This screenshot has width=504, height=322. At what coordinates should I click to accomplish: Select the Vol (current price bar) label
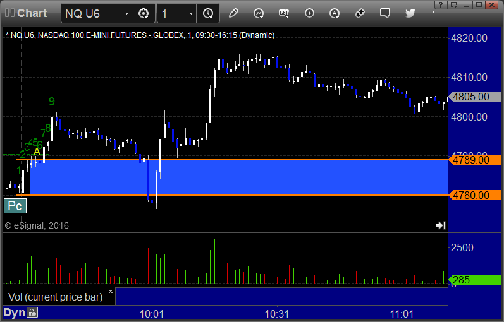tap(55, 297)
